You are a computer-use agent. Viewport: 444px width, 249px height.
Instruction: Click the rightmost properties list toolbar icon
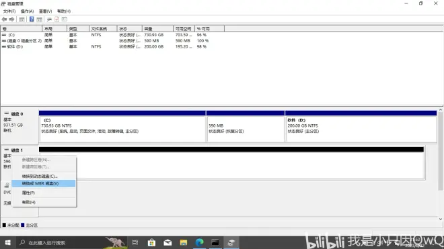click(x=65, y=19)
